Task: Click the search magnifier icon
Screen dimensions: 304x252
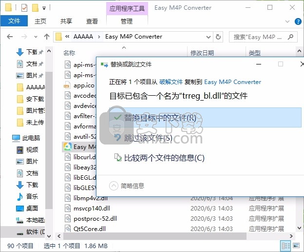Action: click(x=291, y=37)
